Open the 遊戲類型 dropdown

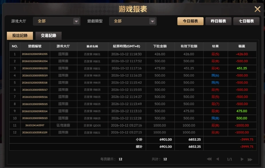point(133,21)
